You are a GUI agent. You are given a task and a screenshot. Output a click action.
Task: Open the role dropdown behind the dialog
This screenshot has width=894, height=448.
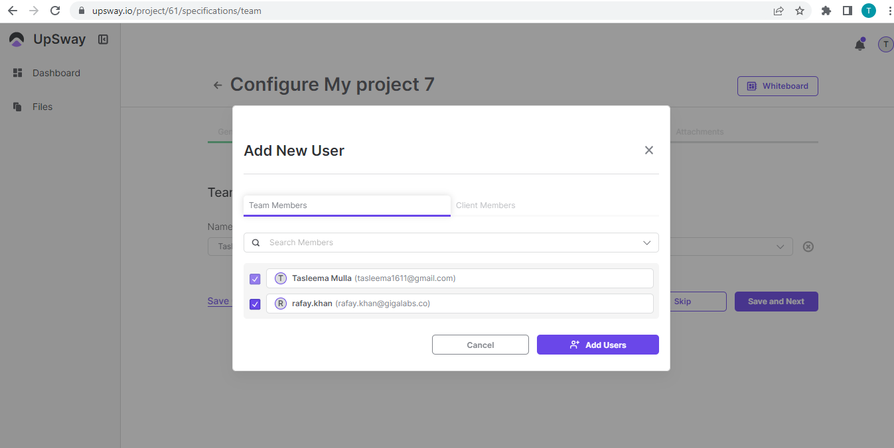780,247
